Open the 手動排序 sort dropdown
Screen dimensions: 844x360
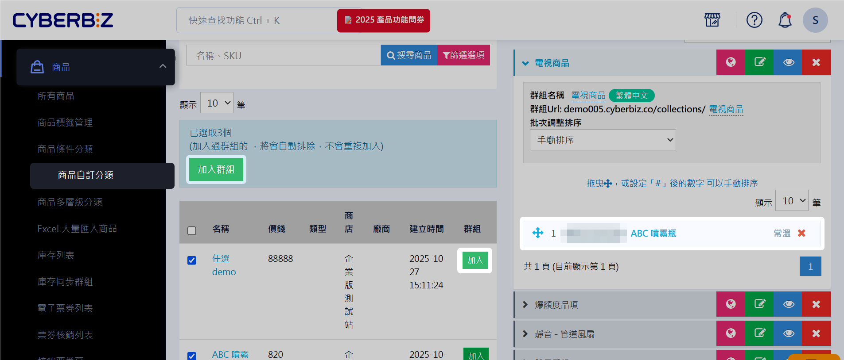[603, 140]
